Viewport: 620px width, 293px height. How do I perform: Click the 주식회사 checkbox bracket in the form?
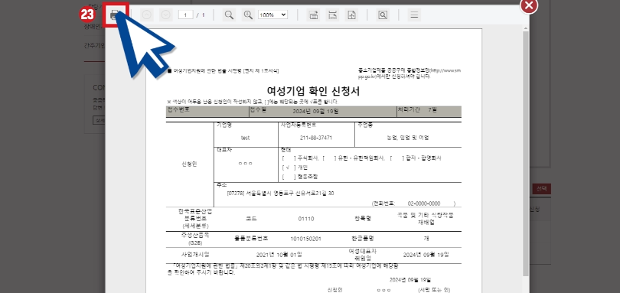[289, 158]
